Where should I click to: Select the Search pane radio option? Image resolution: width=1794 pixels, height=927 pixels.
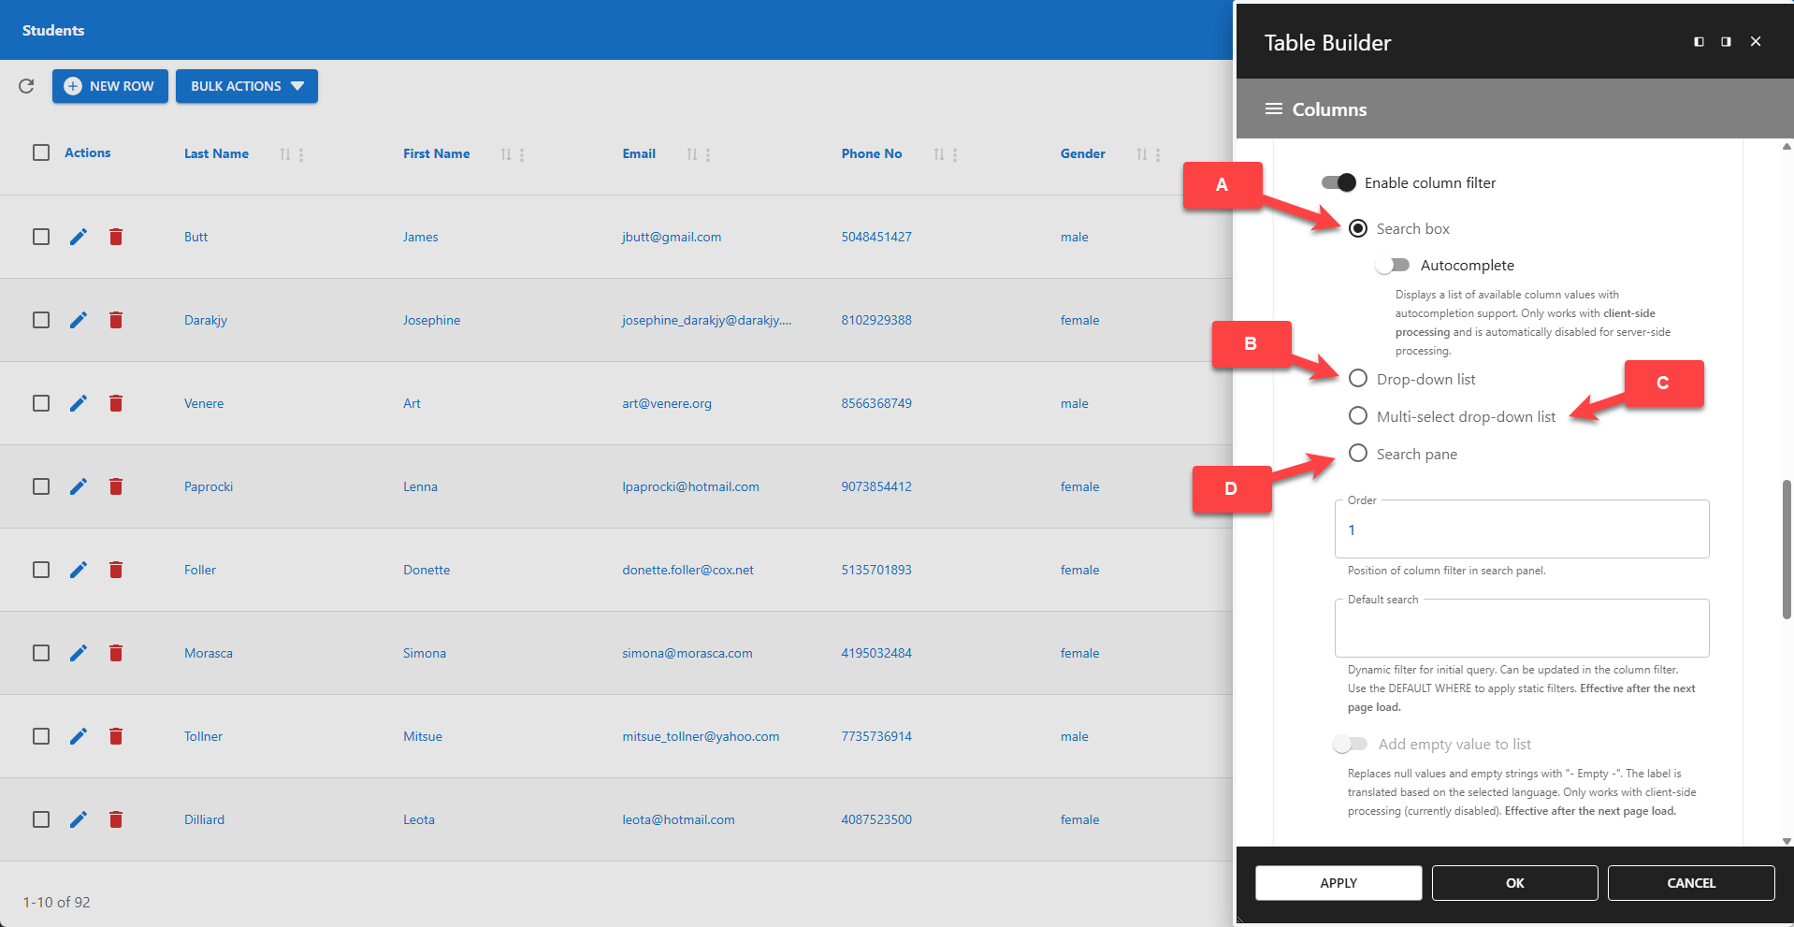1358,453
